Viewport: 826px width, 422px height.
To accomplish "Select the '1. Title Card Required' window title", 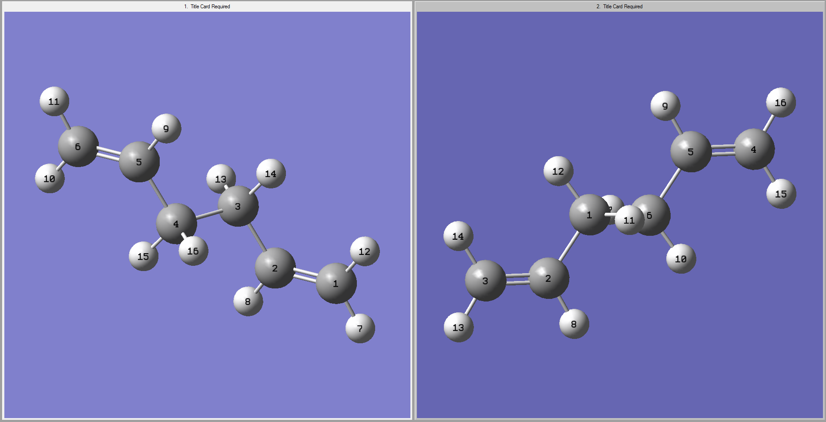I will point(207,7).
